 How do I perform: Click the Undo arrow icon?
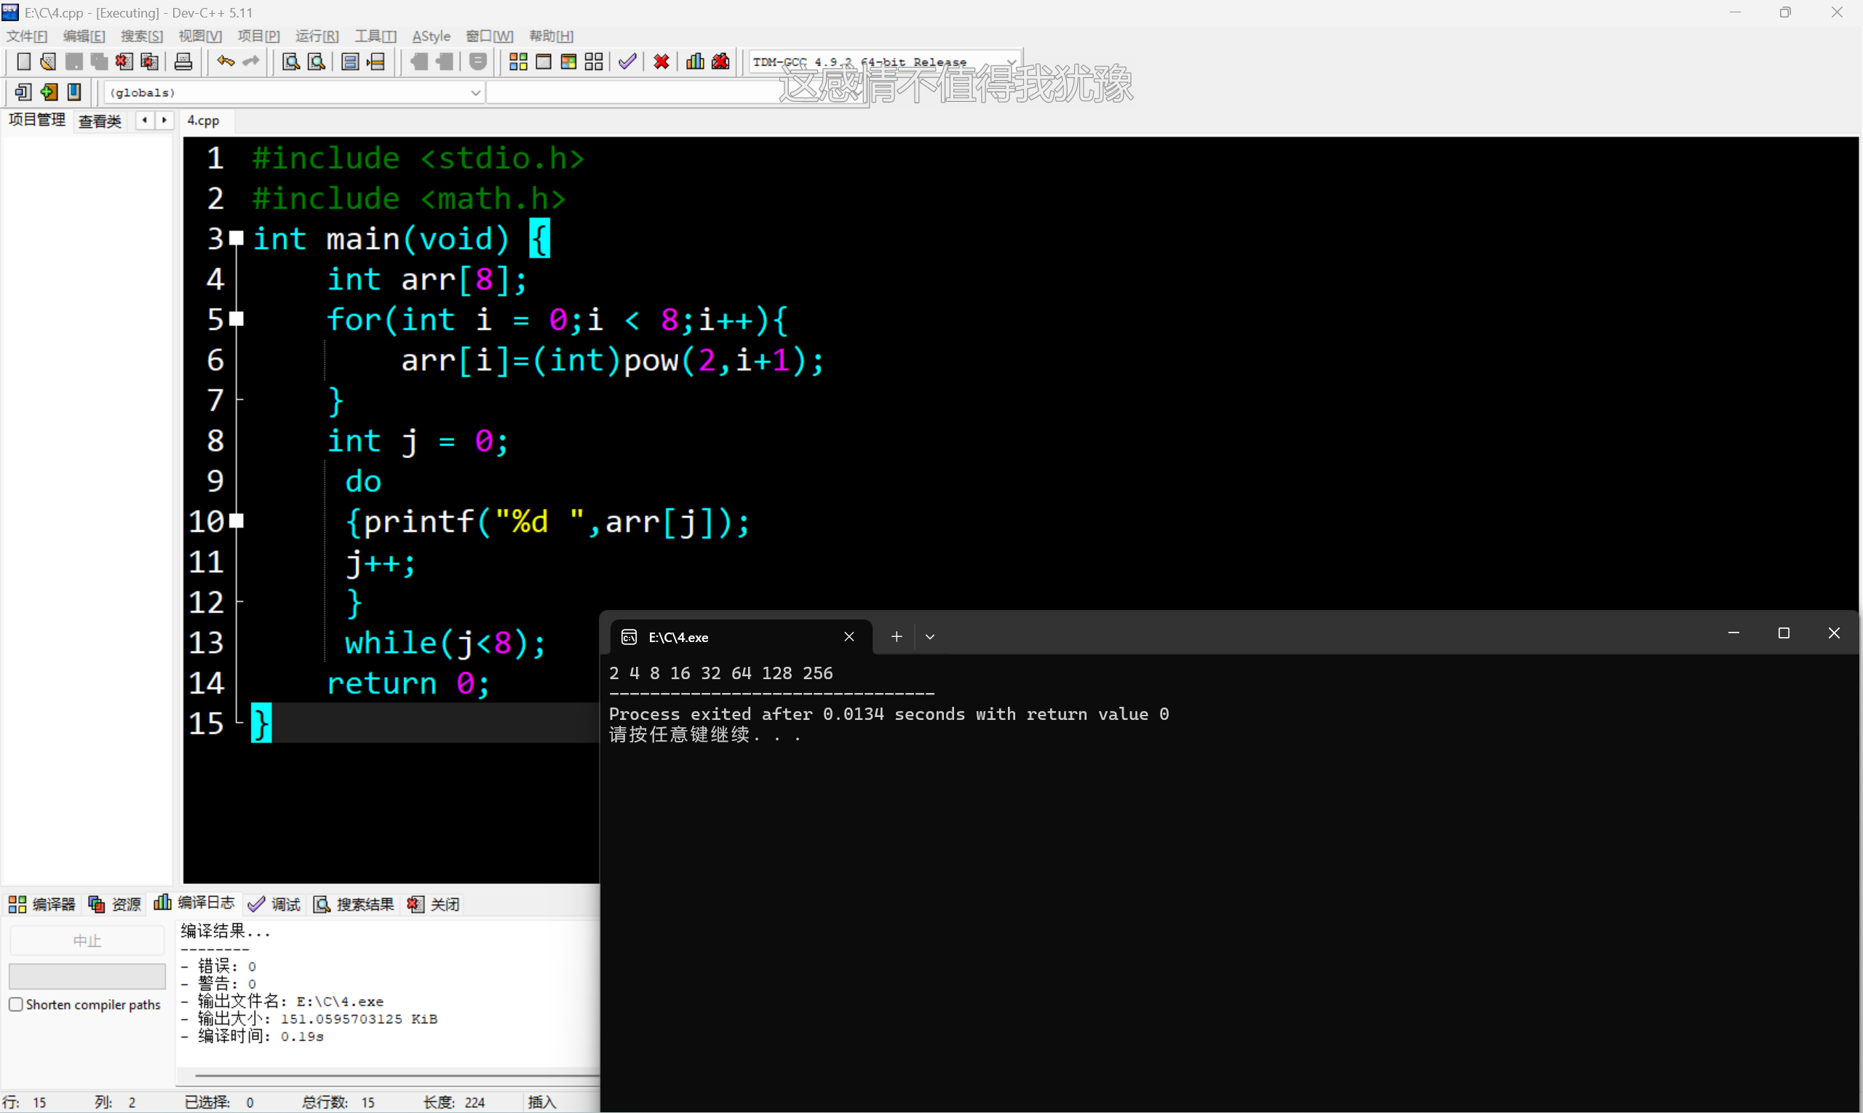(225, 61)
